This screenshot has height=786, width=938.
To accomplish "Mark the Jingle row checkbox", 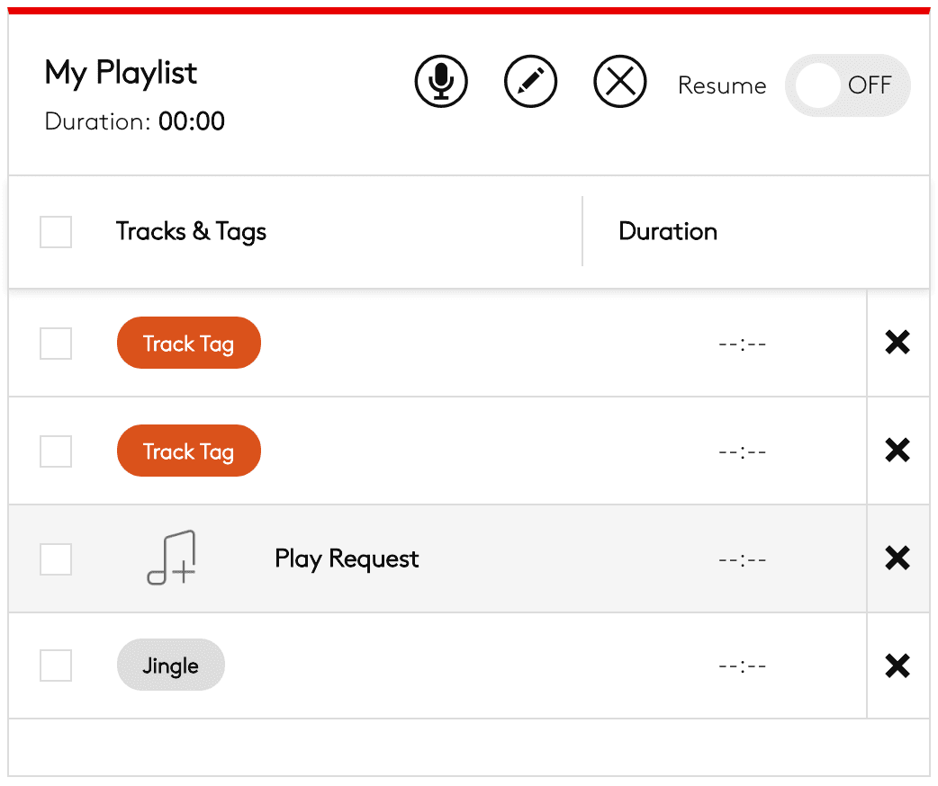I will (56, 666).
